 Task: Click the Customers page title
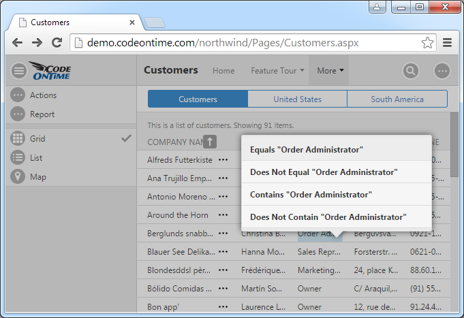pos(171,70)
